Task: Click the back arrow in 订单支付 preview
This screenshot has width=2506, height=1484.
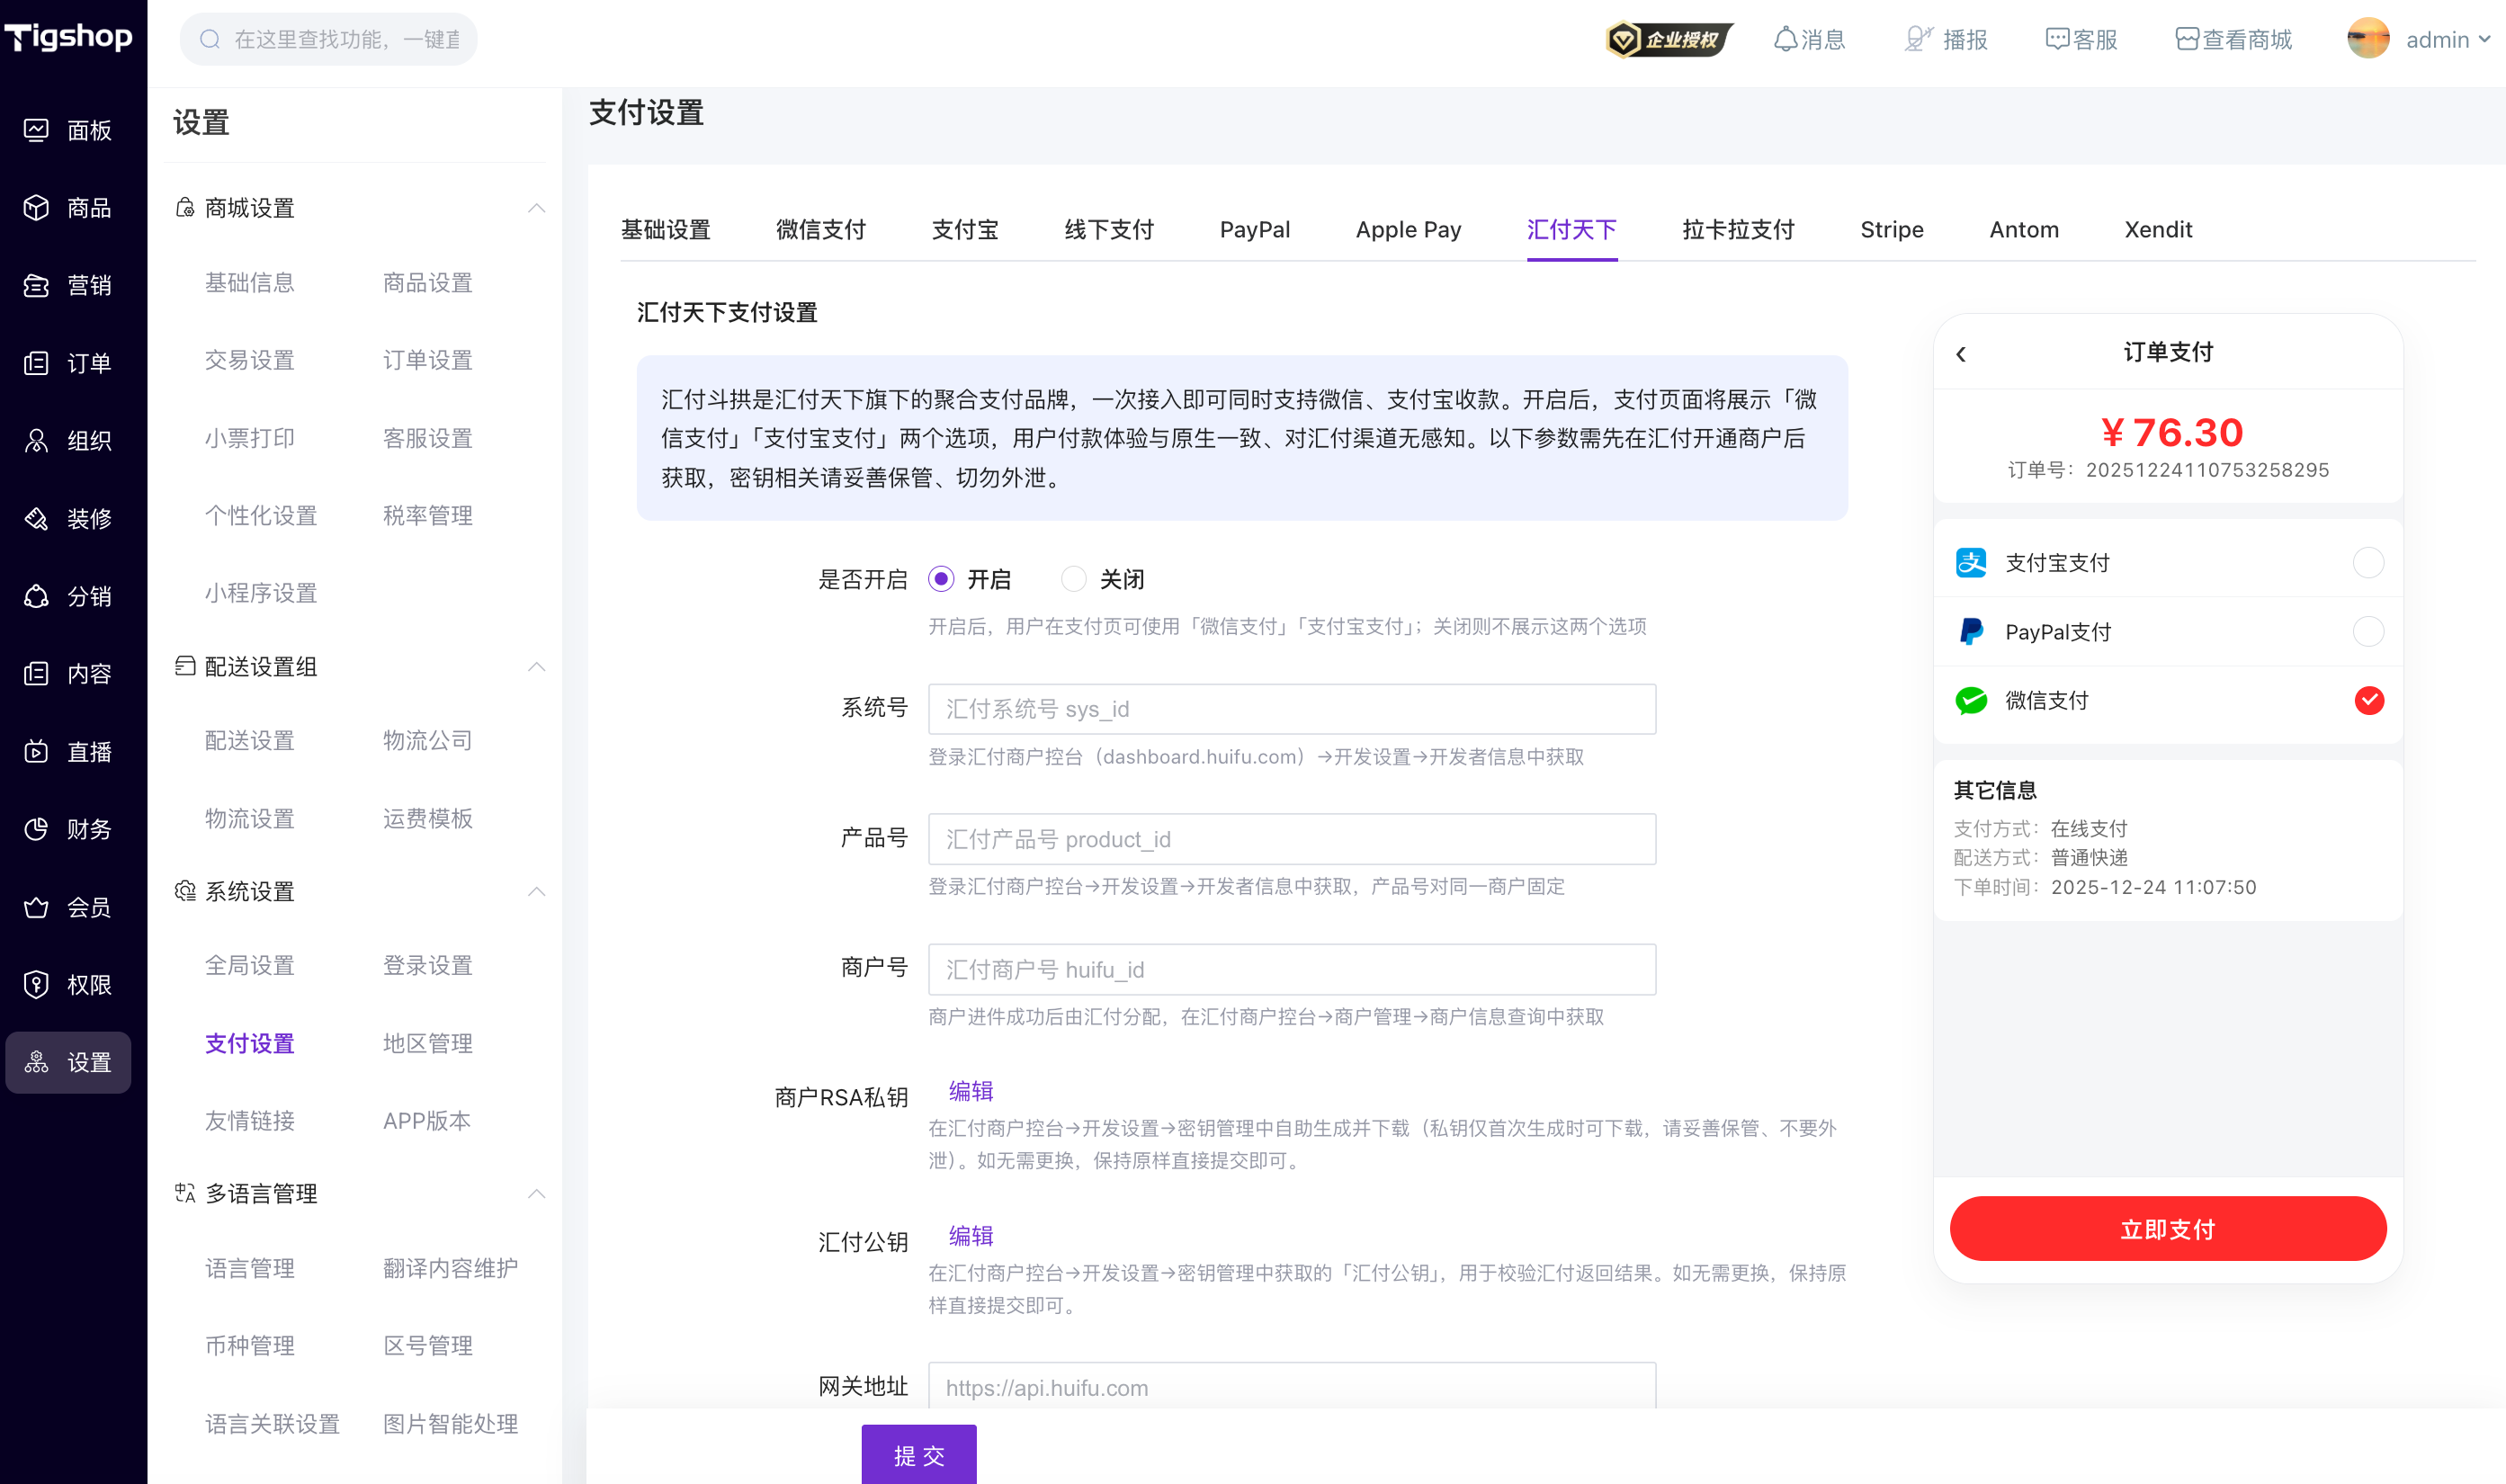Action: click(x=1960, y=354)
